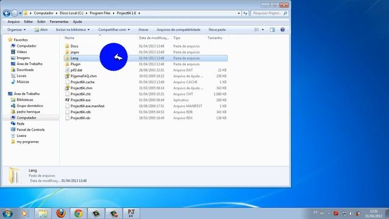Launch Chrome from the taskbar

pyautogui.click(x=78, y=214)
